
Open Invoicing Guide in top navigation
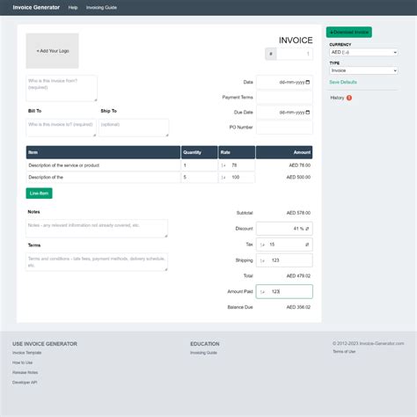coord(101,7)
